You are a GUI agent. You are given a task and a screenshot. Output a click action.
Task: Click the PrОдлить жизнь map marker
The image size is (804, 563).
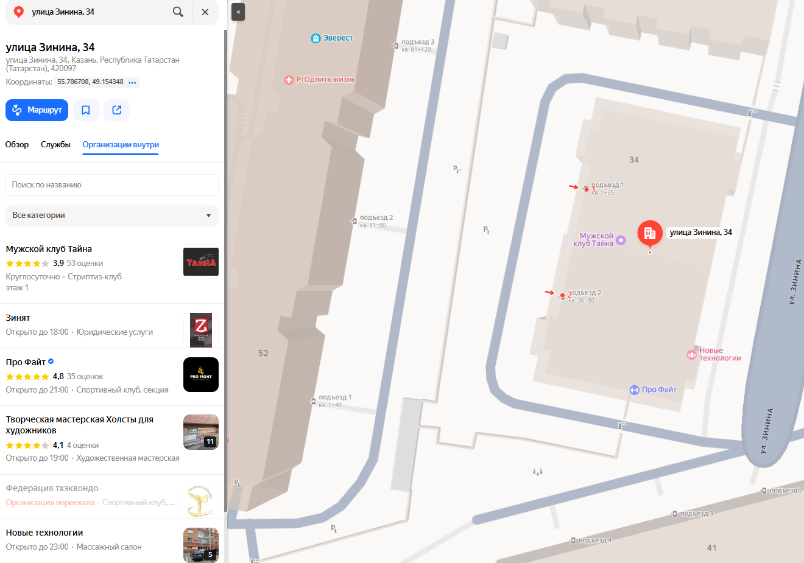click(289, 80)
